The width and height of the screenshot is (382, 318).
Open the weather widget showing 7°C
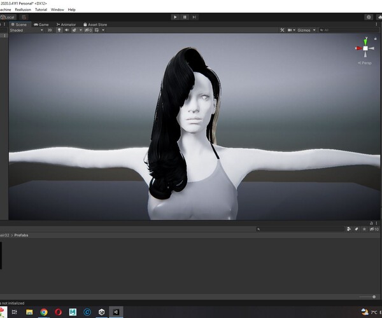pos(370,312)
